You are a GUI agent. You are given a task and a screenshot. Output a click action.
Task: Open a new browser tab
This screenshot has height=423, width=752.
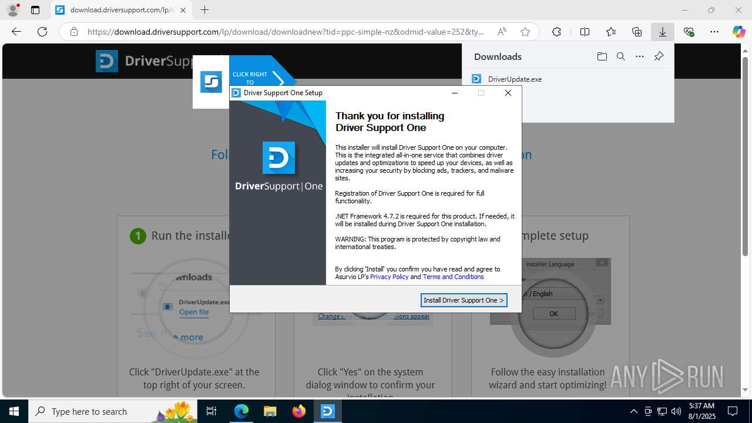pos(204,10)
